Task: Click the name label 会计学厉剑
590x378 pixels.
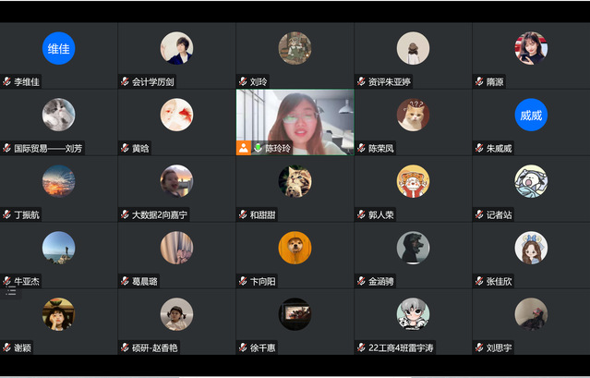Action: point(153,81)
